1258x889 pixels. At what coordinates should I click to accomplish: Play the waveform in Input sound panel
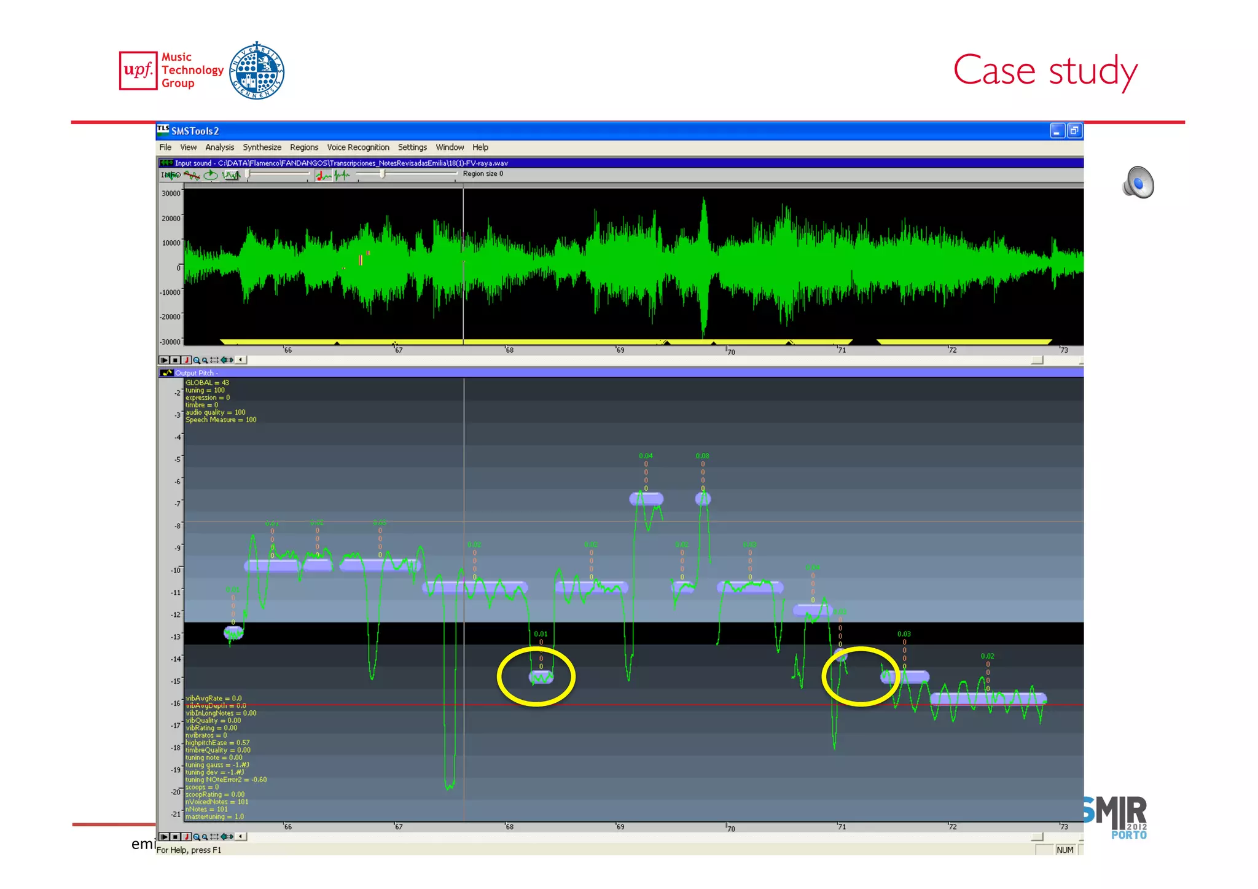point(164,360)
